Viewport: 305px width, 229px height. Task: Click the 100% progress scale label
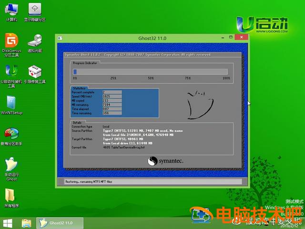(x=226, y=78)
